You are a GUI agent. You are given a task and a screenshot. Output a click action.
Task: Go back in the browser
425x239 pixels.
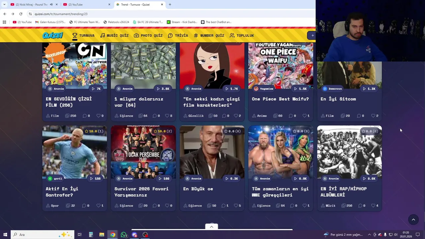coord(5,14)
